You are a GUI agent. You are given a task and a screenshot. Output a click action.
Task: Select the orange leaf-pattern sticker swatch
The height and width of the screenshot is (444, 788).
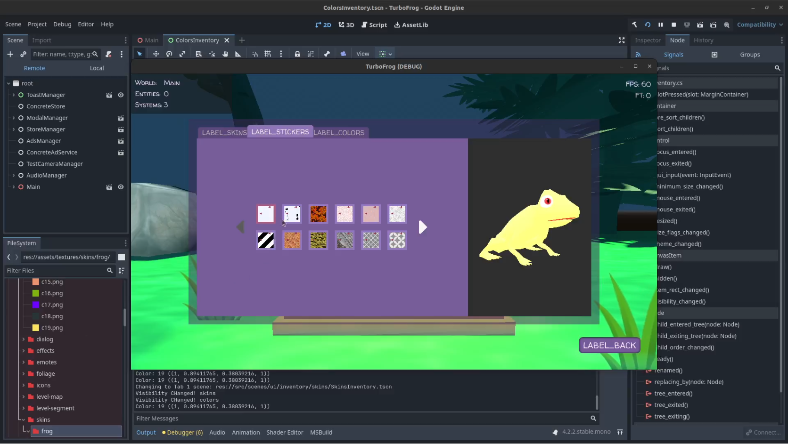[318, 214]
